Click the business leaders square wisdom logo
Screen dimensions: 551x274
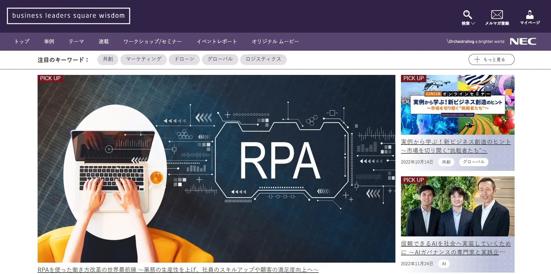pyautogui.click(x=68, y=16)
